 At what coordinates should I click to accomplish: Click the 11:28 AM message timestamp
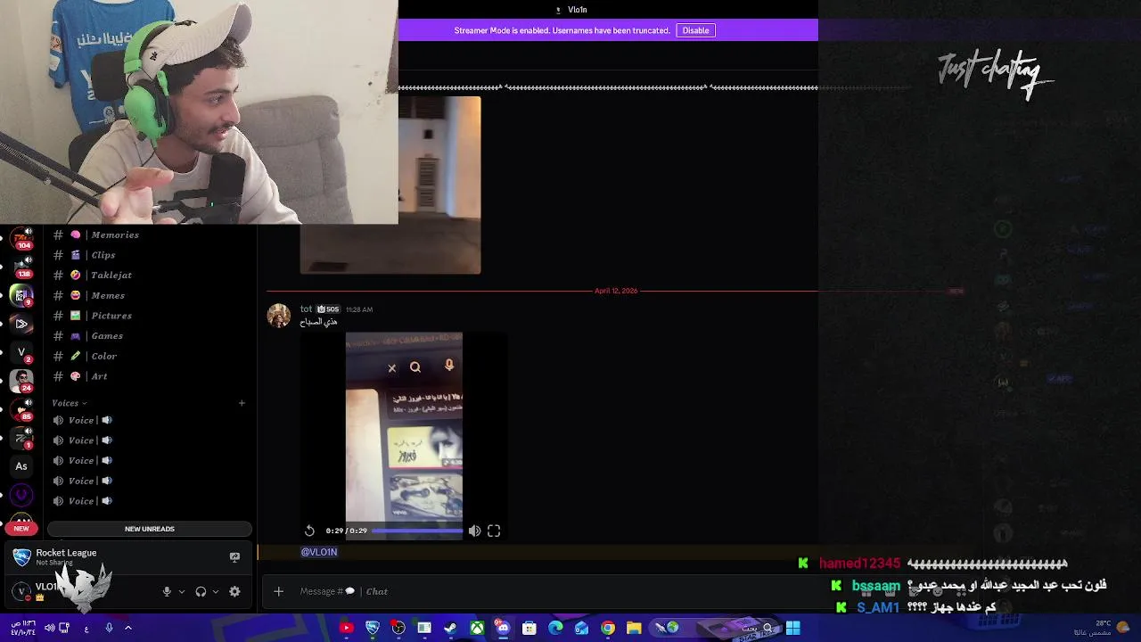click(359, 309)
